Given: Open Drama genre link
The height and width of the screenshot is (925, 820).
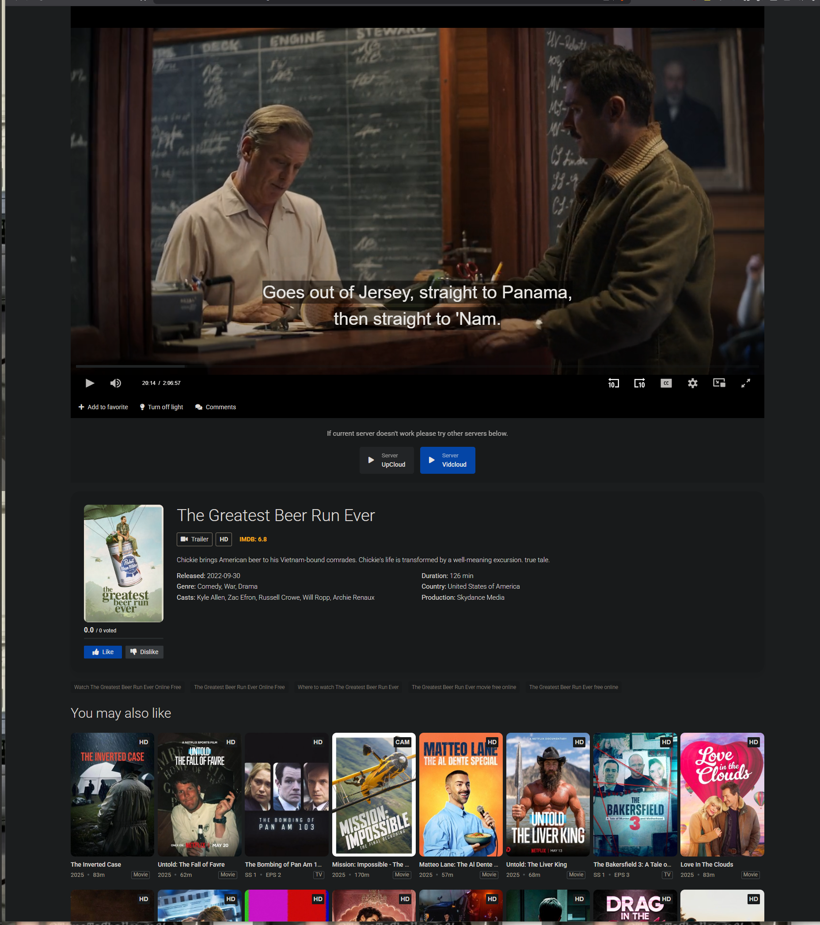Looking at the screenshot, I should click(x=248, y=586).
